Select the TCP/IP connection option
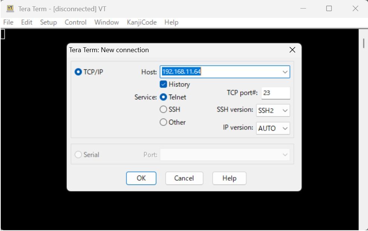This screenshot has width=368, height=231. click(78, 72)
